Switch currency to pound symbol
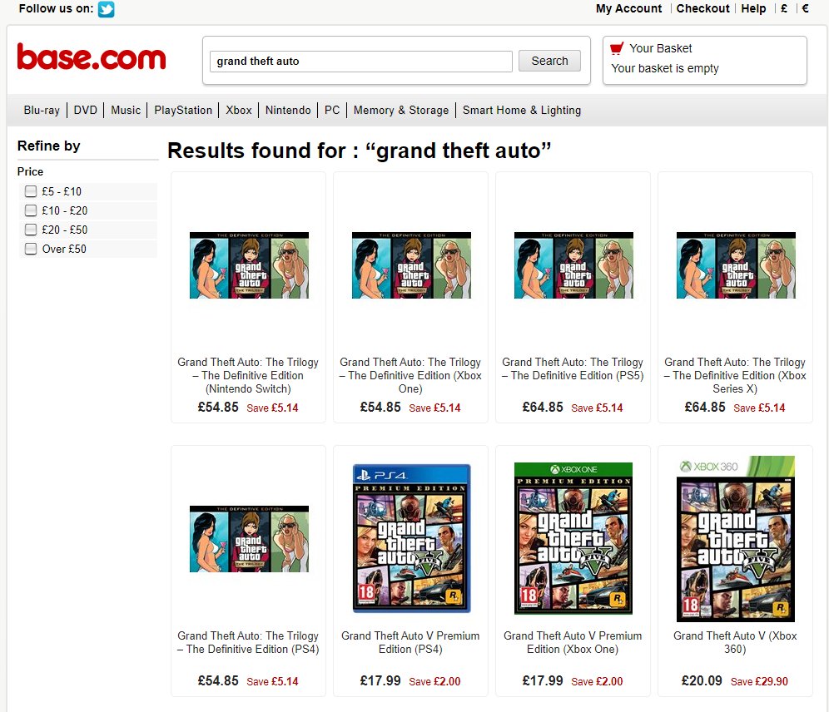The height and width of the screenshot is (712, 829). pos(784,8)
